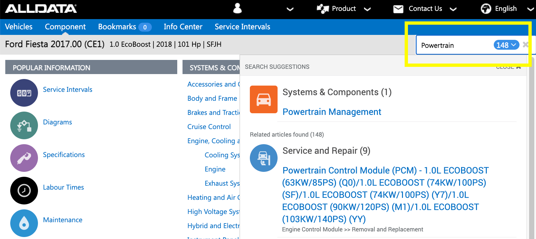This screenshot has width=536, height=239.
Task: Expand the user account dropdown chevron
Action: [290, 9]
